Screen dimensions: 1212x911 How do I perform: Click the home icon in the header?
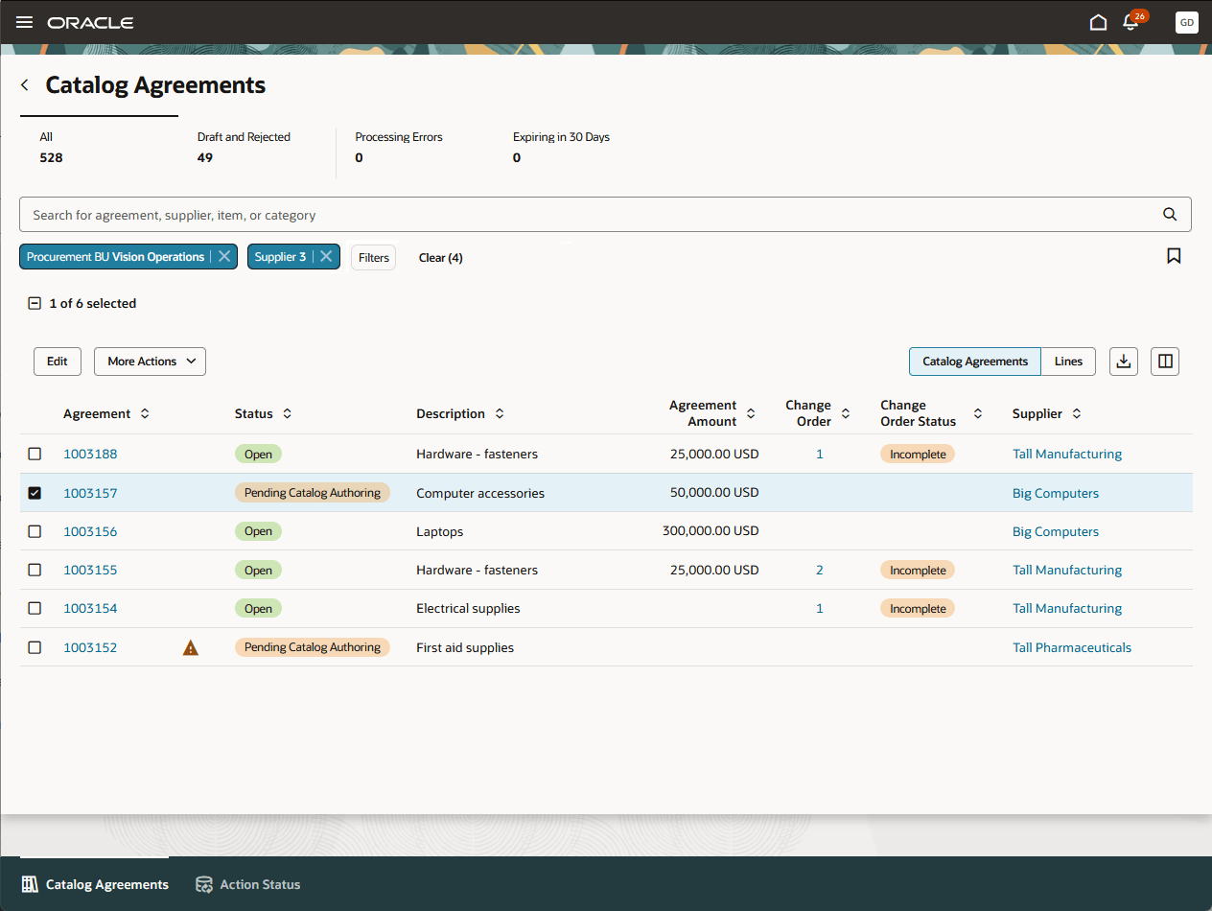[x=1098, y=21]
